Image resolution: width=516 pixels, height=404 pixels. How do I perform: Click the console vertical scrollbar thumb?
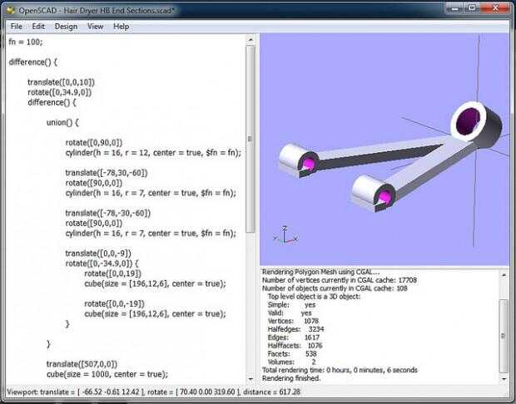[504, 335]
